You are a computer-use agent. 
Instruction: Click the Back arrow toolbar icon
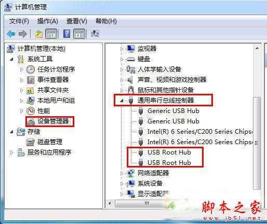pyautogui.click(x=11, y=34)
